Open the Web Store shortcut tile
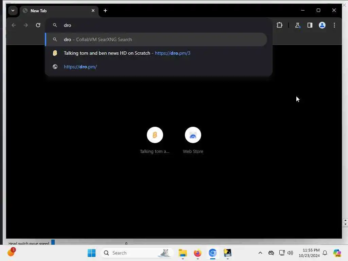The width and height of the screenshot is (348, 261). (193, 140)
